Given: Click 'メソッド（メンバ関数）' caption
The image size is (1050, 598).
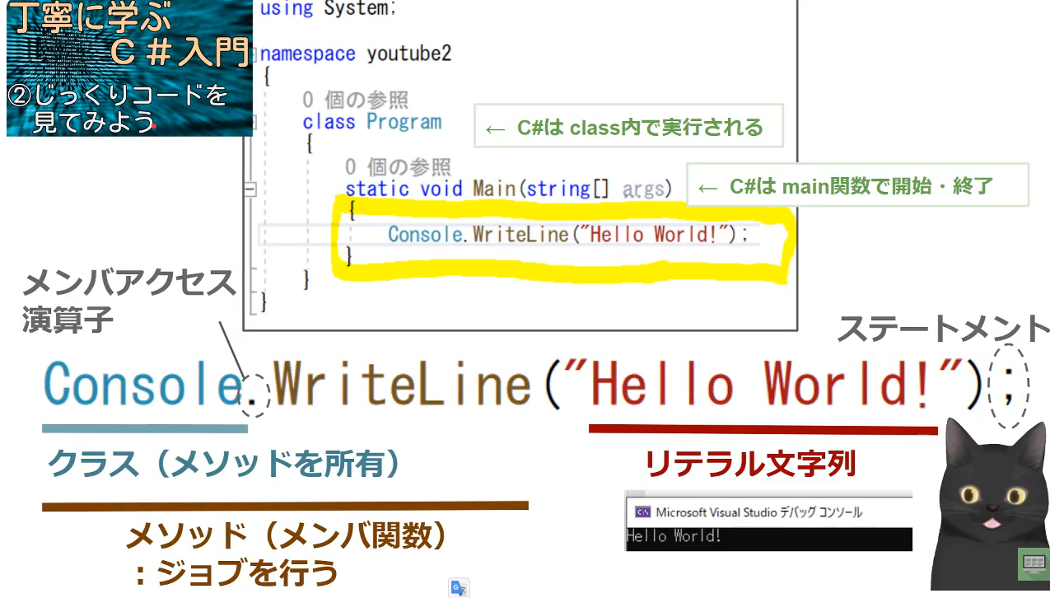Looking at the screenshot, I should pos(288,536).
